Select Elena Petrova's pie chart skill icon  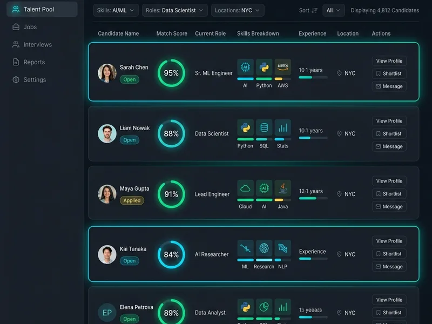[264, 307]
